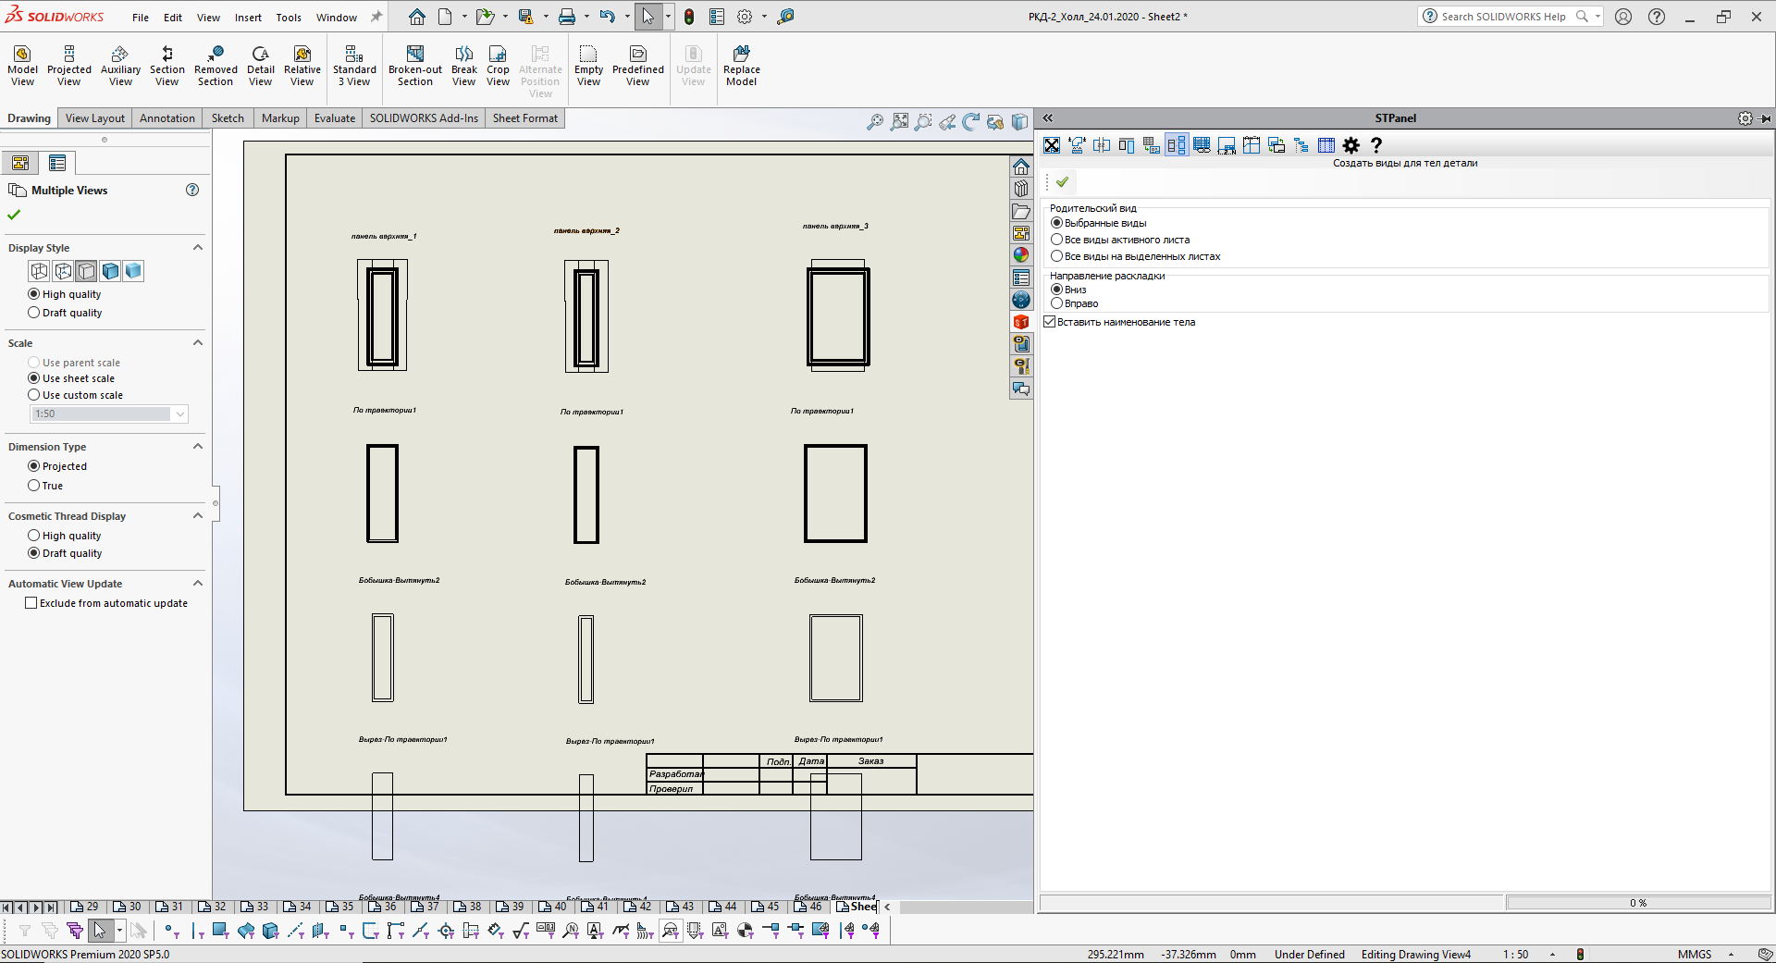This screenshot has width=1776, height=963.
Task: Open sheet tab 29
Action: 85,907
